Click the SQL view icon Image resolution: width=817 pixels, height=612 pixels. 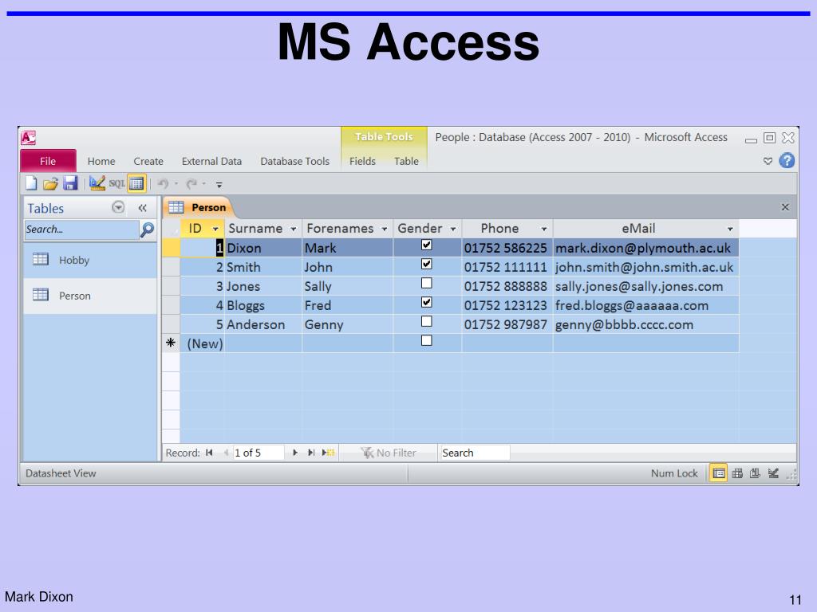click(x=116, y=184)
